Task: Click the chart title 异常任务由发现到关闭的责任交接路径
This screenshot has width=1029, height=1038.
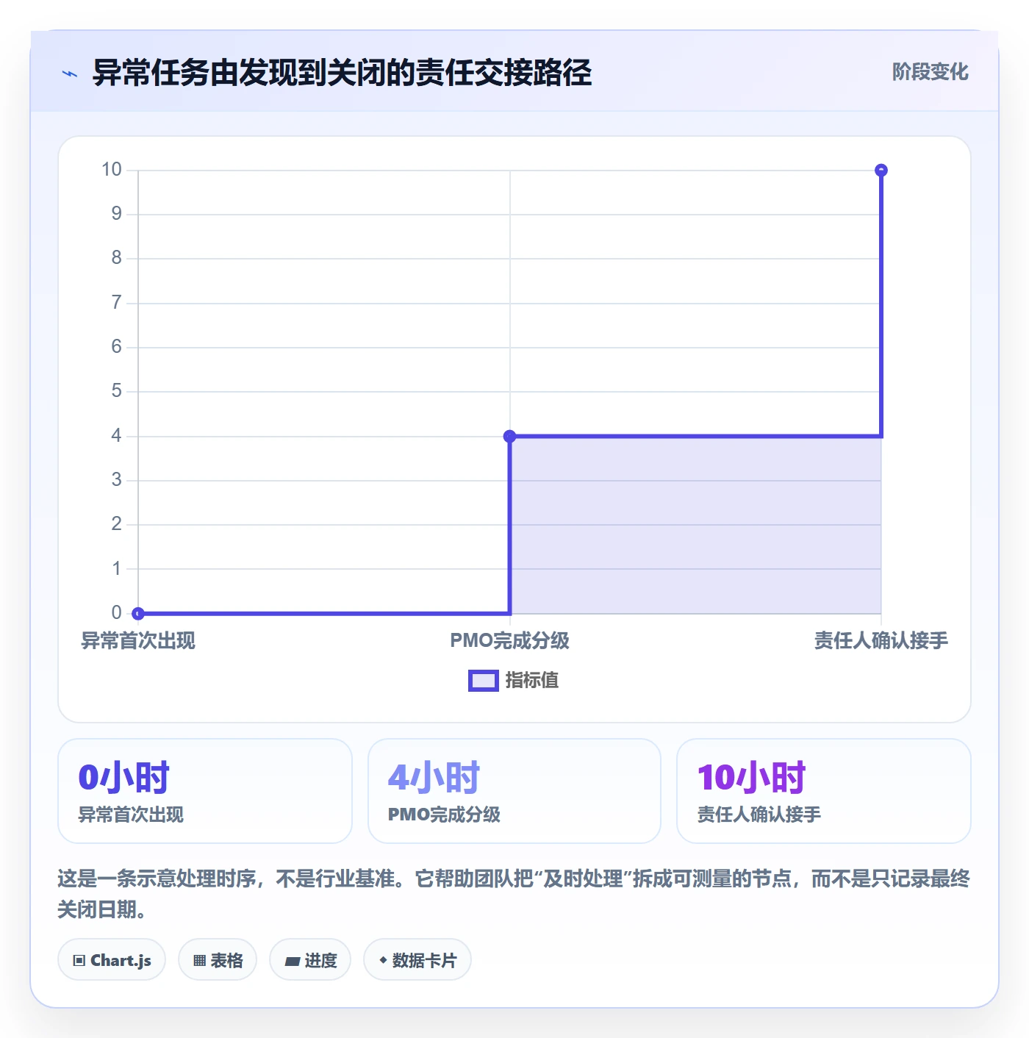Action: click(342, 73)
